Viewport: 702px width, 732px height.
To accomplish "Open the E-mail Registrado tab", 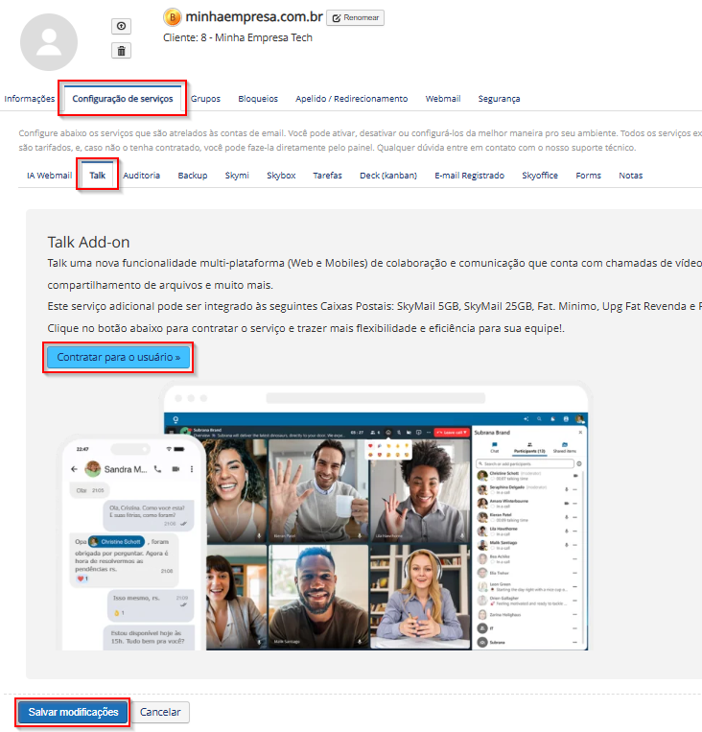I will (x=469, y=176).
